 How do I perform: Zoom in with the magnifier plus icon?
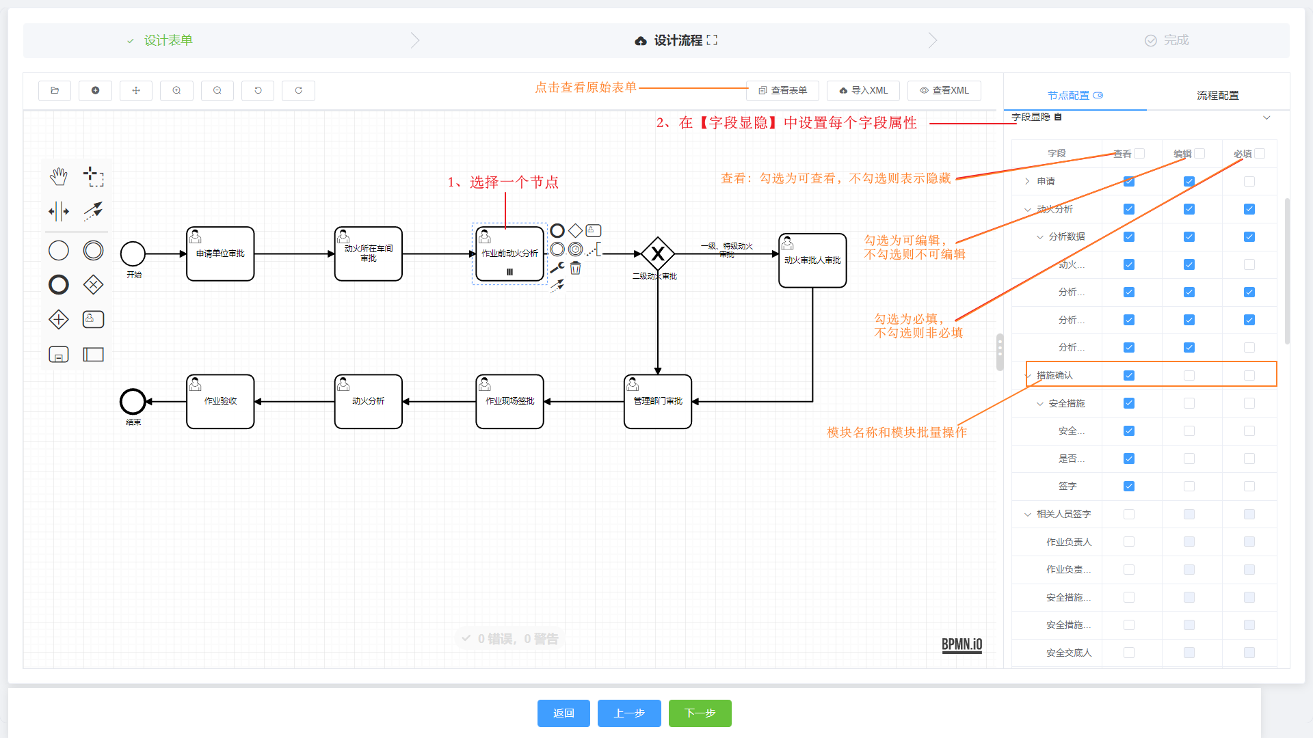(176, 90)
